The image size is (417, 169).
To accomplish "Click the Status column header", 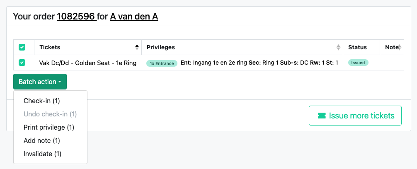I will (357, 47).
